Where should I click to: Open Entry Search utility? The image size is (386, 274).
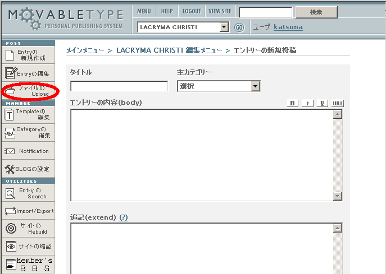point(28,193)
